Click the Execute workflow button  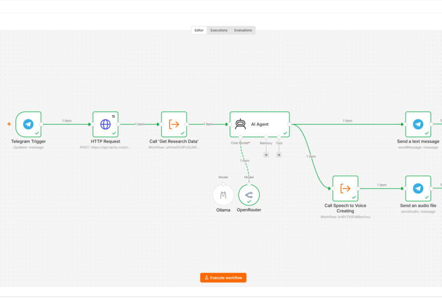(223, 278)
